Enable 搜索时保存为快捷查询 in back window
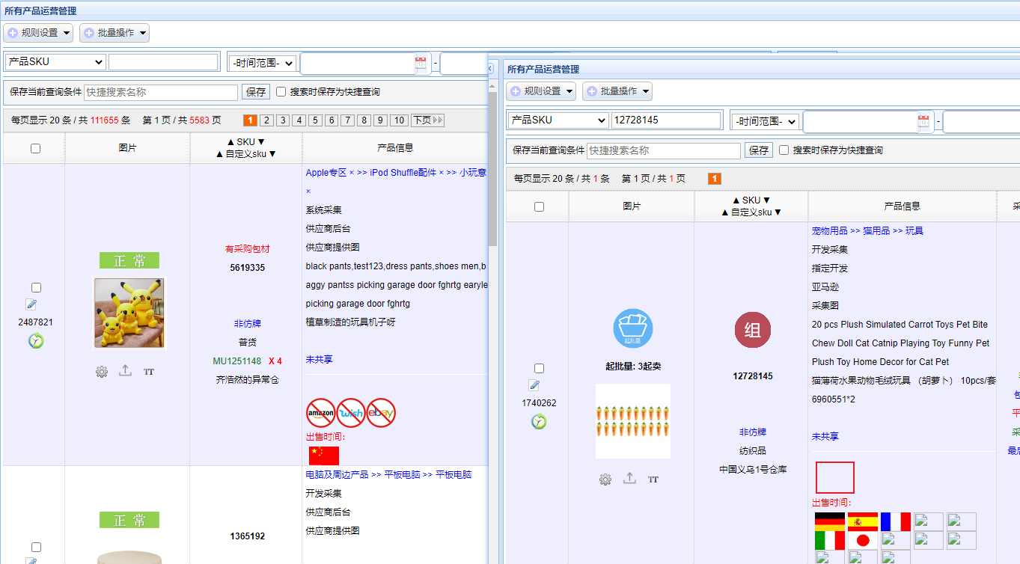 [281, 92]
